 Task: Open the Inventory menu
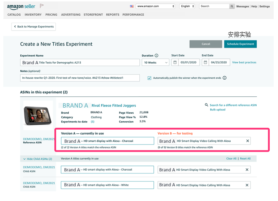(x=33, y=15)
